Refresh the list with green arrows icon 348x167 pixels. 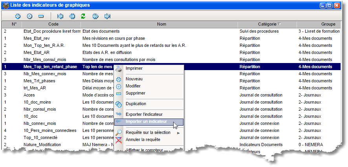tap(83, 16)
